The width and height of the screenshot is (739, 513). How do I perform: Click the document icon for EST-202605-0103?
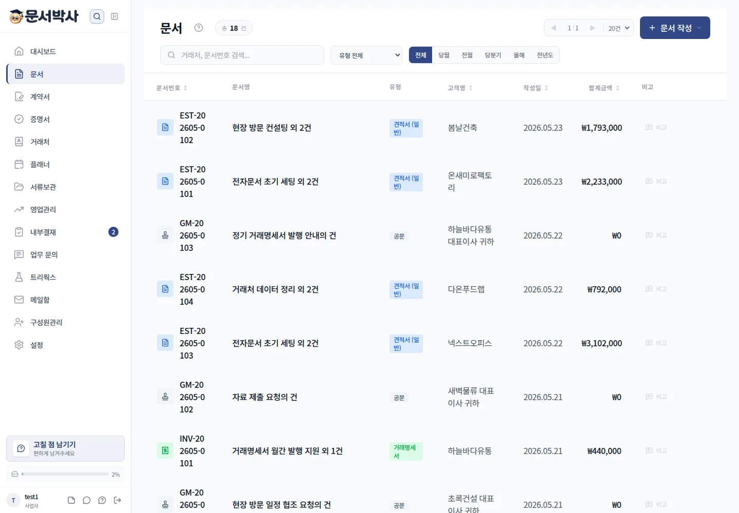pos(165,343)
